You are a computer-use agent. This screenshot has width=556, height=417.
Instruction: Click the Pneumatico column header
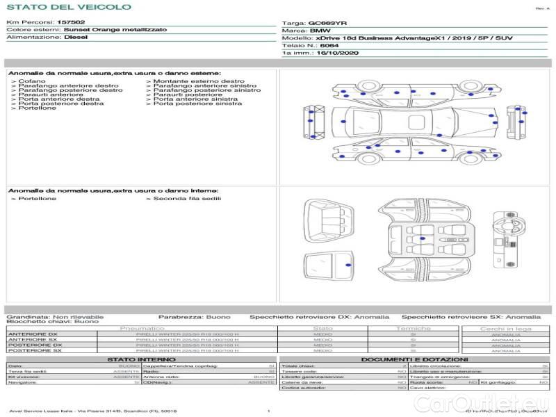[x=142, y=328]
